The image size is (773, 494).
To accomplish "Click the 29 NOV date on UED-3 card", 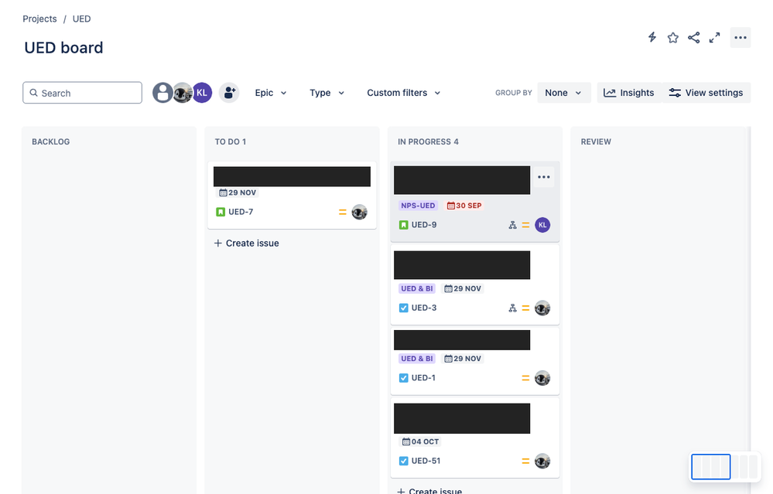I will click(463, 288).
